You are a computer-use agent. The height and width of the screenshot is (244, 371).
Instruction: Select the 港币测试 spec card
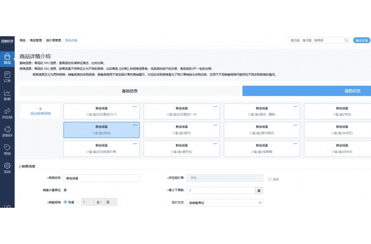tap(262, 130)
